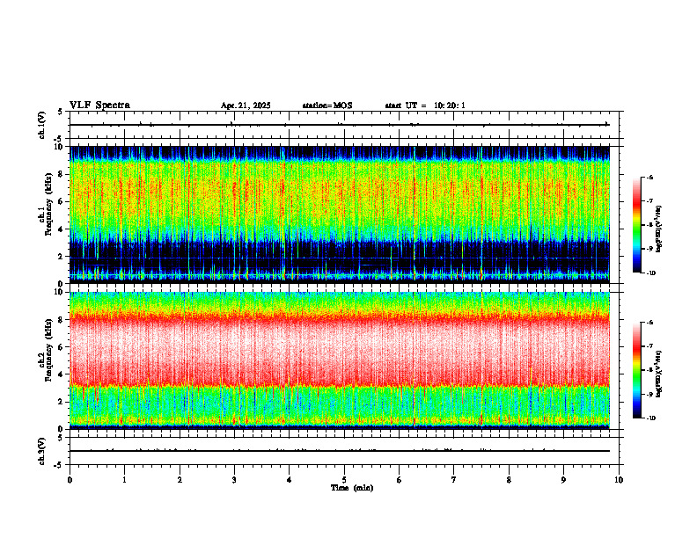Click time axis tick label "7"
Image resolution: width=697 pixels, height=538 pixels.
tap(454, 480)
